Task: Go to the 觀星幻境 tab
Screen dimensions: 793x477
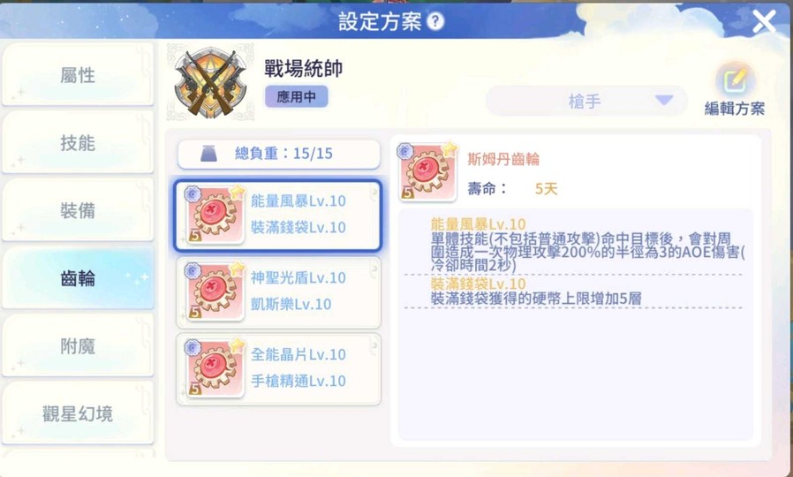Action: click(x=78, y=413)
